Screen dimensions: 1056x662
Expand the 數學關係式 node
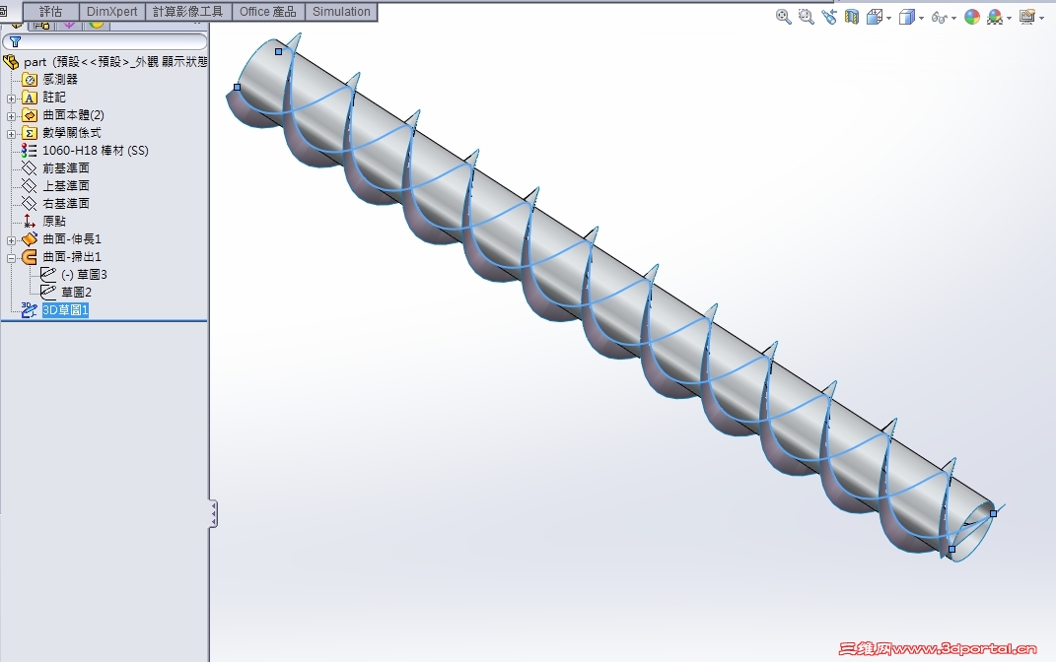pos(11,134)
